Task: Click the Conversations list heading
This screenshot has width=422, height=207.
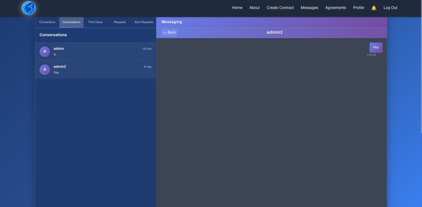Action: pyautogui.click(x=53, y=35)
